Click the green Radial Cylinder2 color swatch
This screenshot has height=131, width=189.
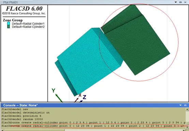point(9,27)
